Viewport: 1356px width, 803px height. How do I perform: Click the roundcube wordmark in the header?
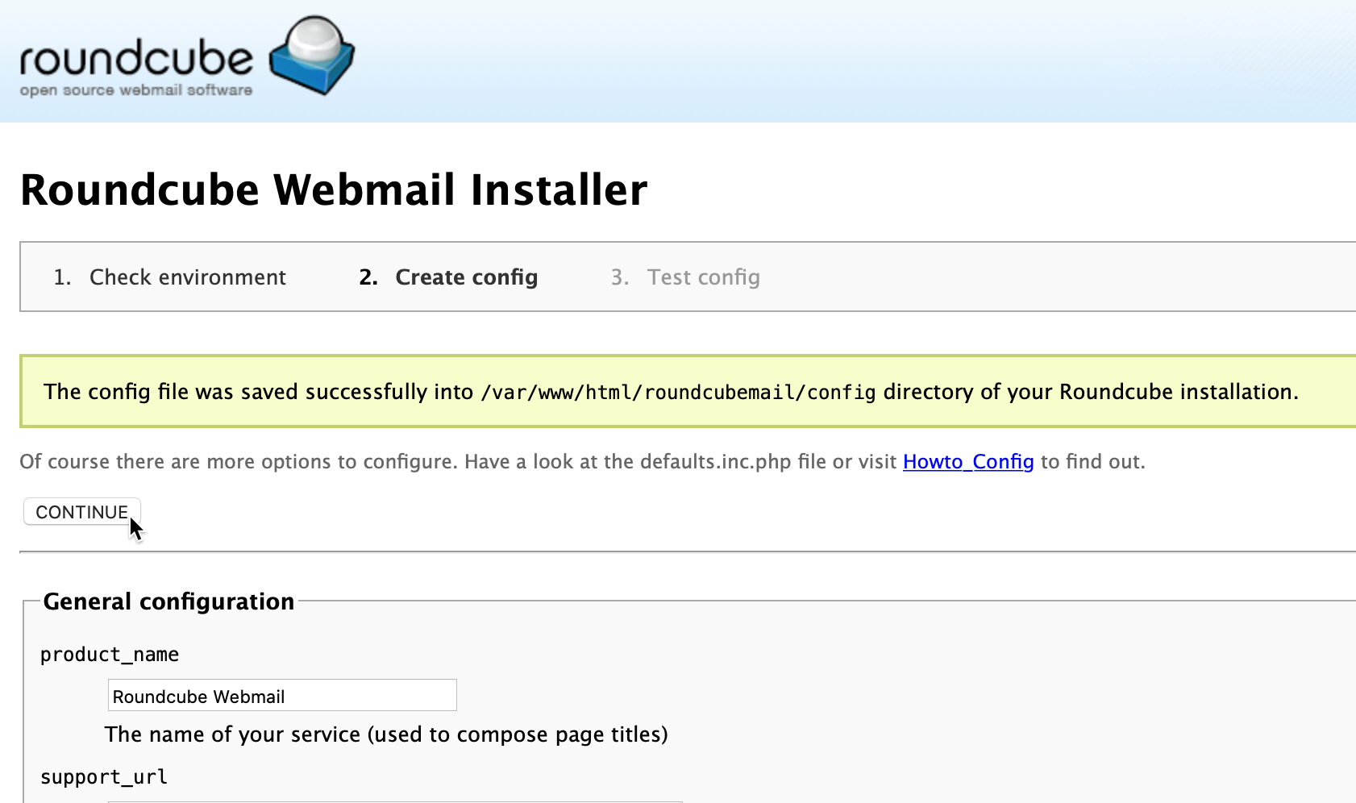tap(136, 58)
